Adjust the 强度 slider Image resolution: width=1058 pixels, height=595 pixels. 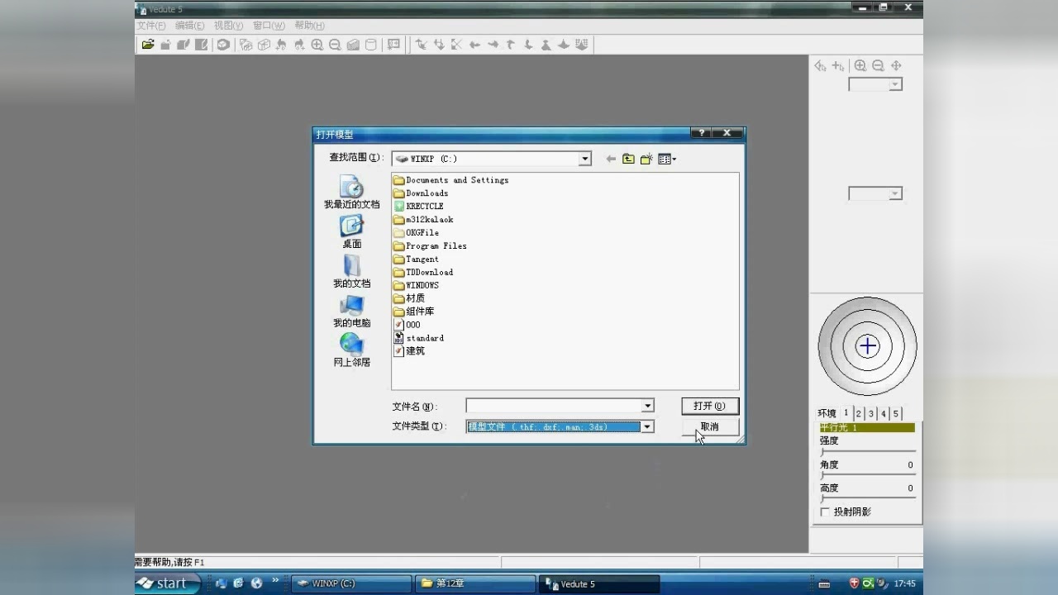pos(867,452)
